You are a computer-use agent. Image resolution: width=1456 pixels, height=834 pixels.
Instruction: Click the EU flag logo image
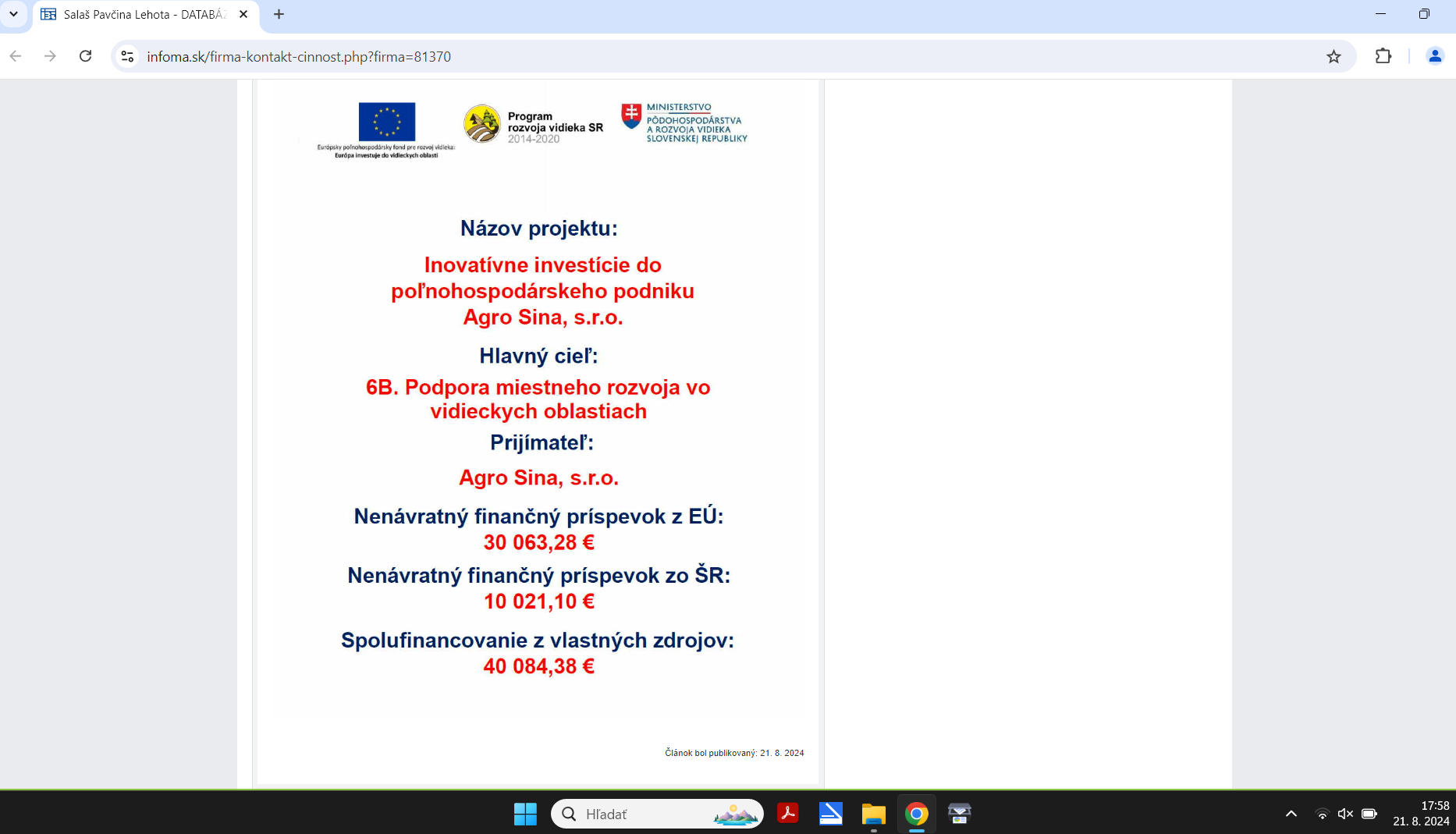[x=387, y=122]
